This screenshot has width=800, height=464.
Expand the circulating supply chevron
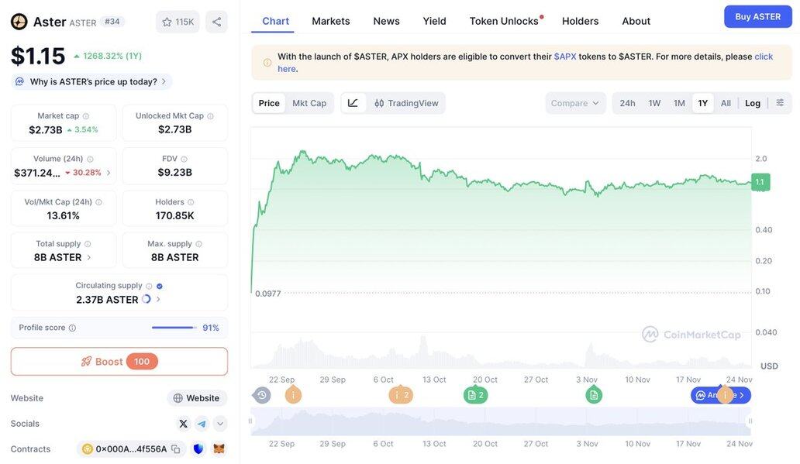(x=158, y=299)
